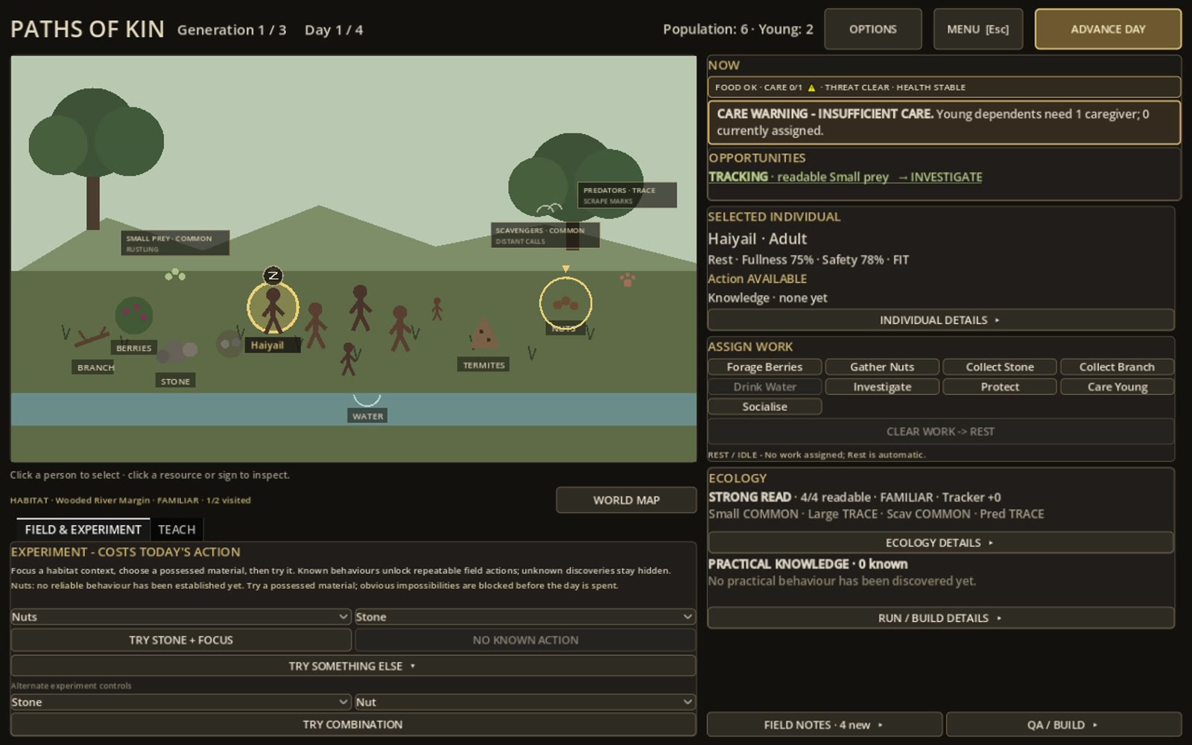The width and height of the screenshot is (1192, 745).
Task: Assign Socialise work
Action: tap(764, 407)
